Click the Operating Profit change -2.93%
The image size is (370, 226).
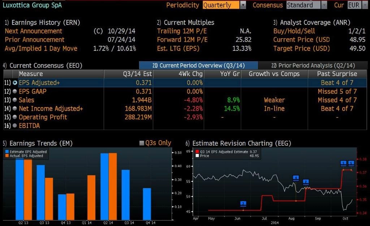pos(193,117)
